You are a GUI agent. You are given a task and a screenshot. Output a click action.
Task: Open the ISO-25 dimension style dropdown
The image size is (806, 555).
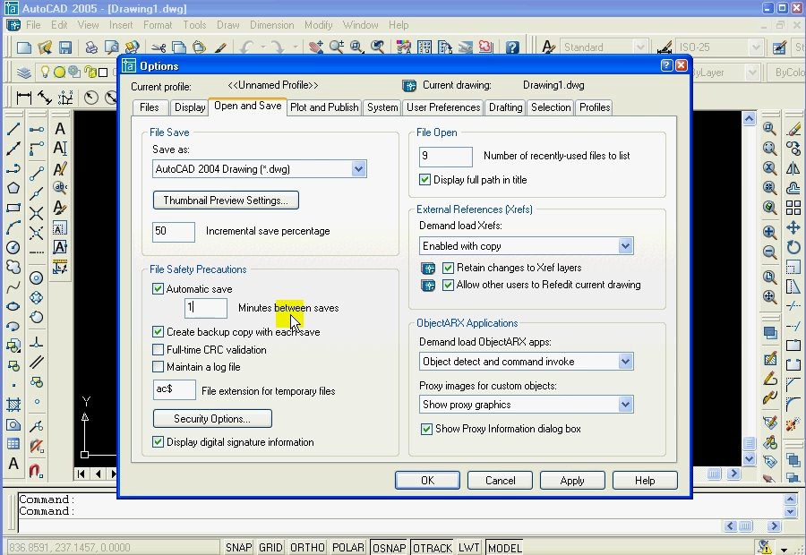[x=755, y=47]
